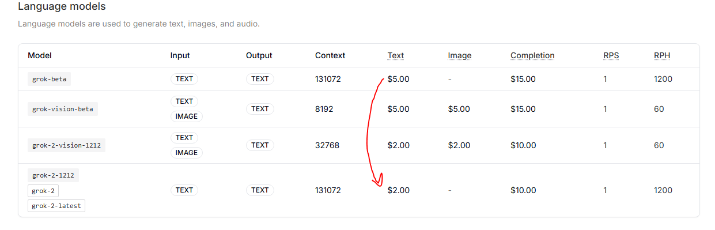
Task: Click the 32768 context value
Action: coord(327,145)
